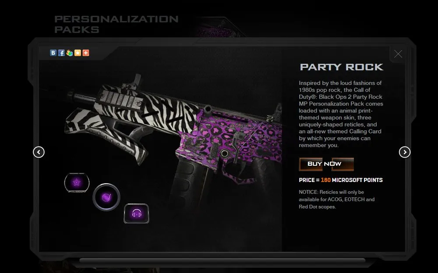The height and width of the screenshot is (273, 438).
Task: Add page to favorites with star icon
Action: coord(78,53)
